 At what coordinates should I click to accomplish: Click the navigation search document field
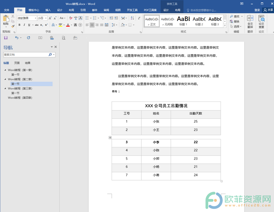coord(25,54)
